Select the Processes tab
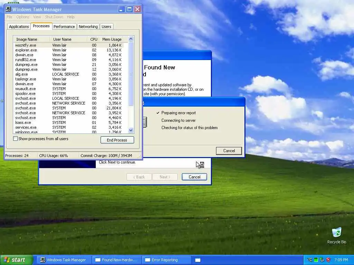354x265 pixels. tap(41, 26)
